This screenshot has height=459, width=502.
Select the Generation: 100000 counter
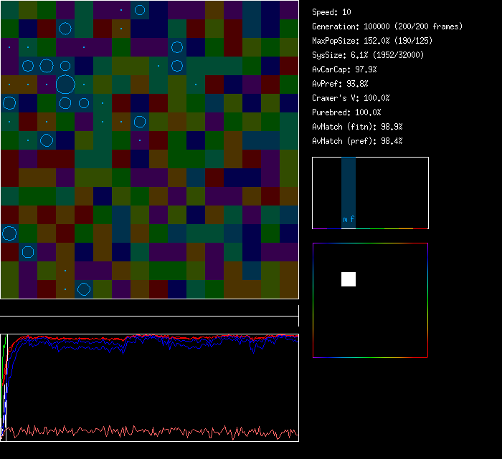pos(387,26)
